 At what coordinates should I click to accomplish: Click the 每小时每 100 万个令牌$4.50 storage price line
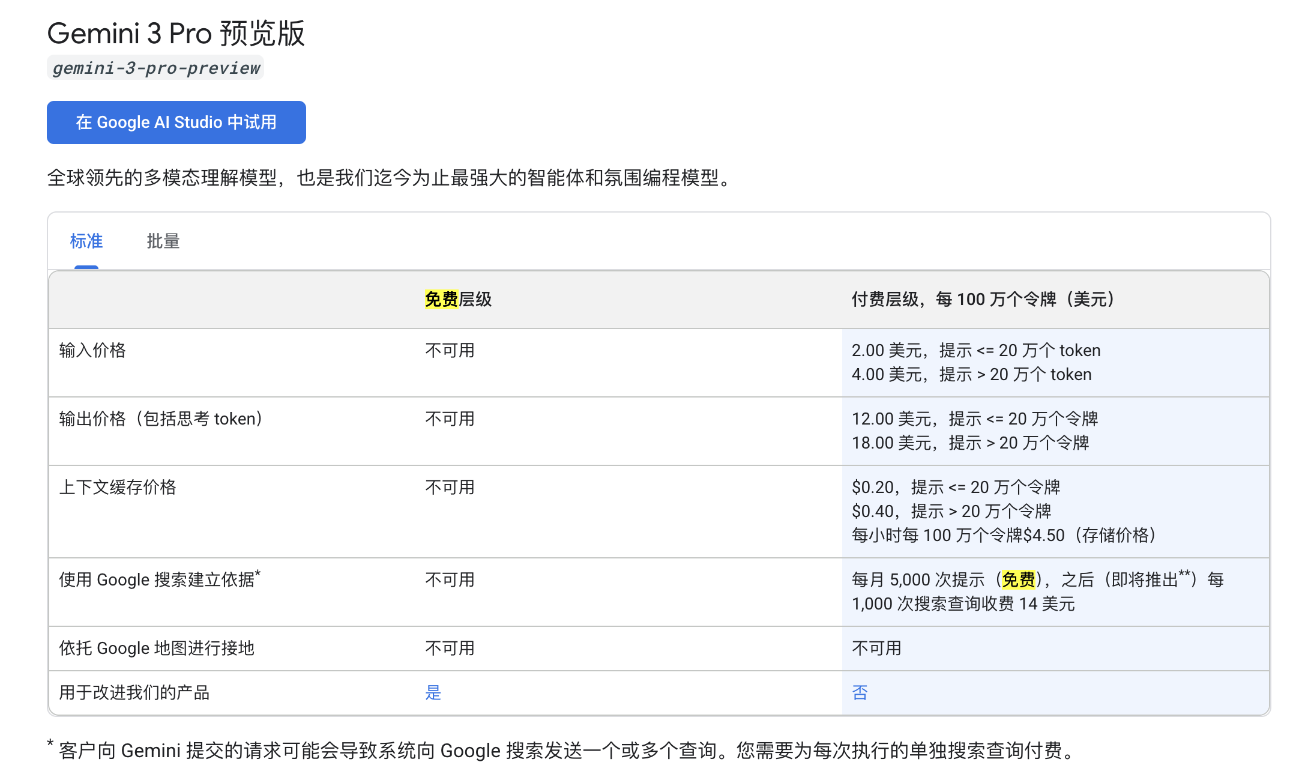(x=1005, y=535)
